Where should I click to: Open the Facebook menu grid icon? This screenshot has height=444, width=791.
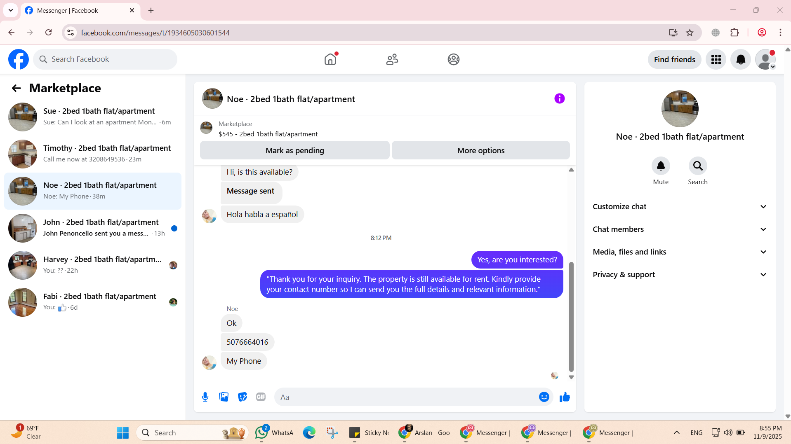[716, 60]
